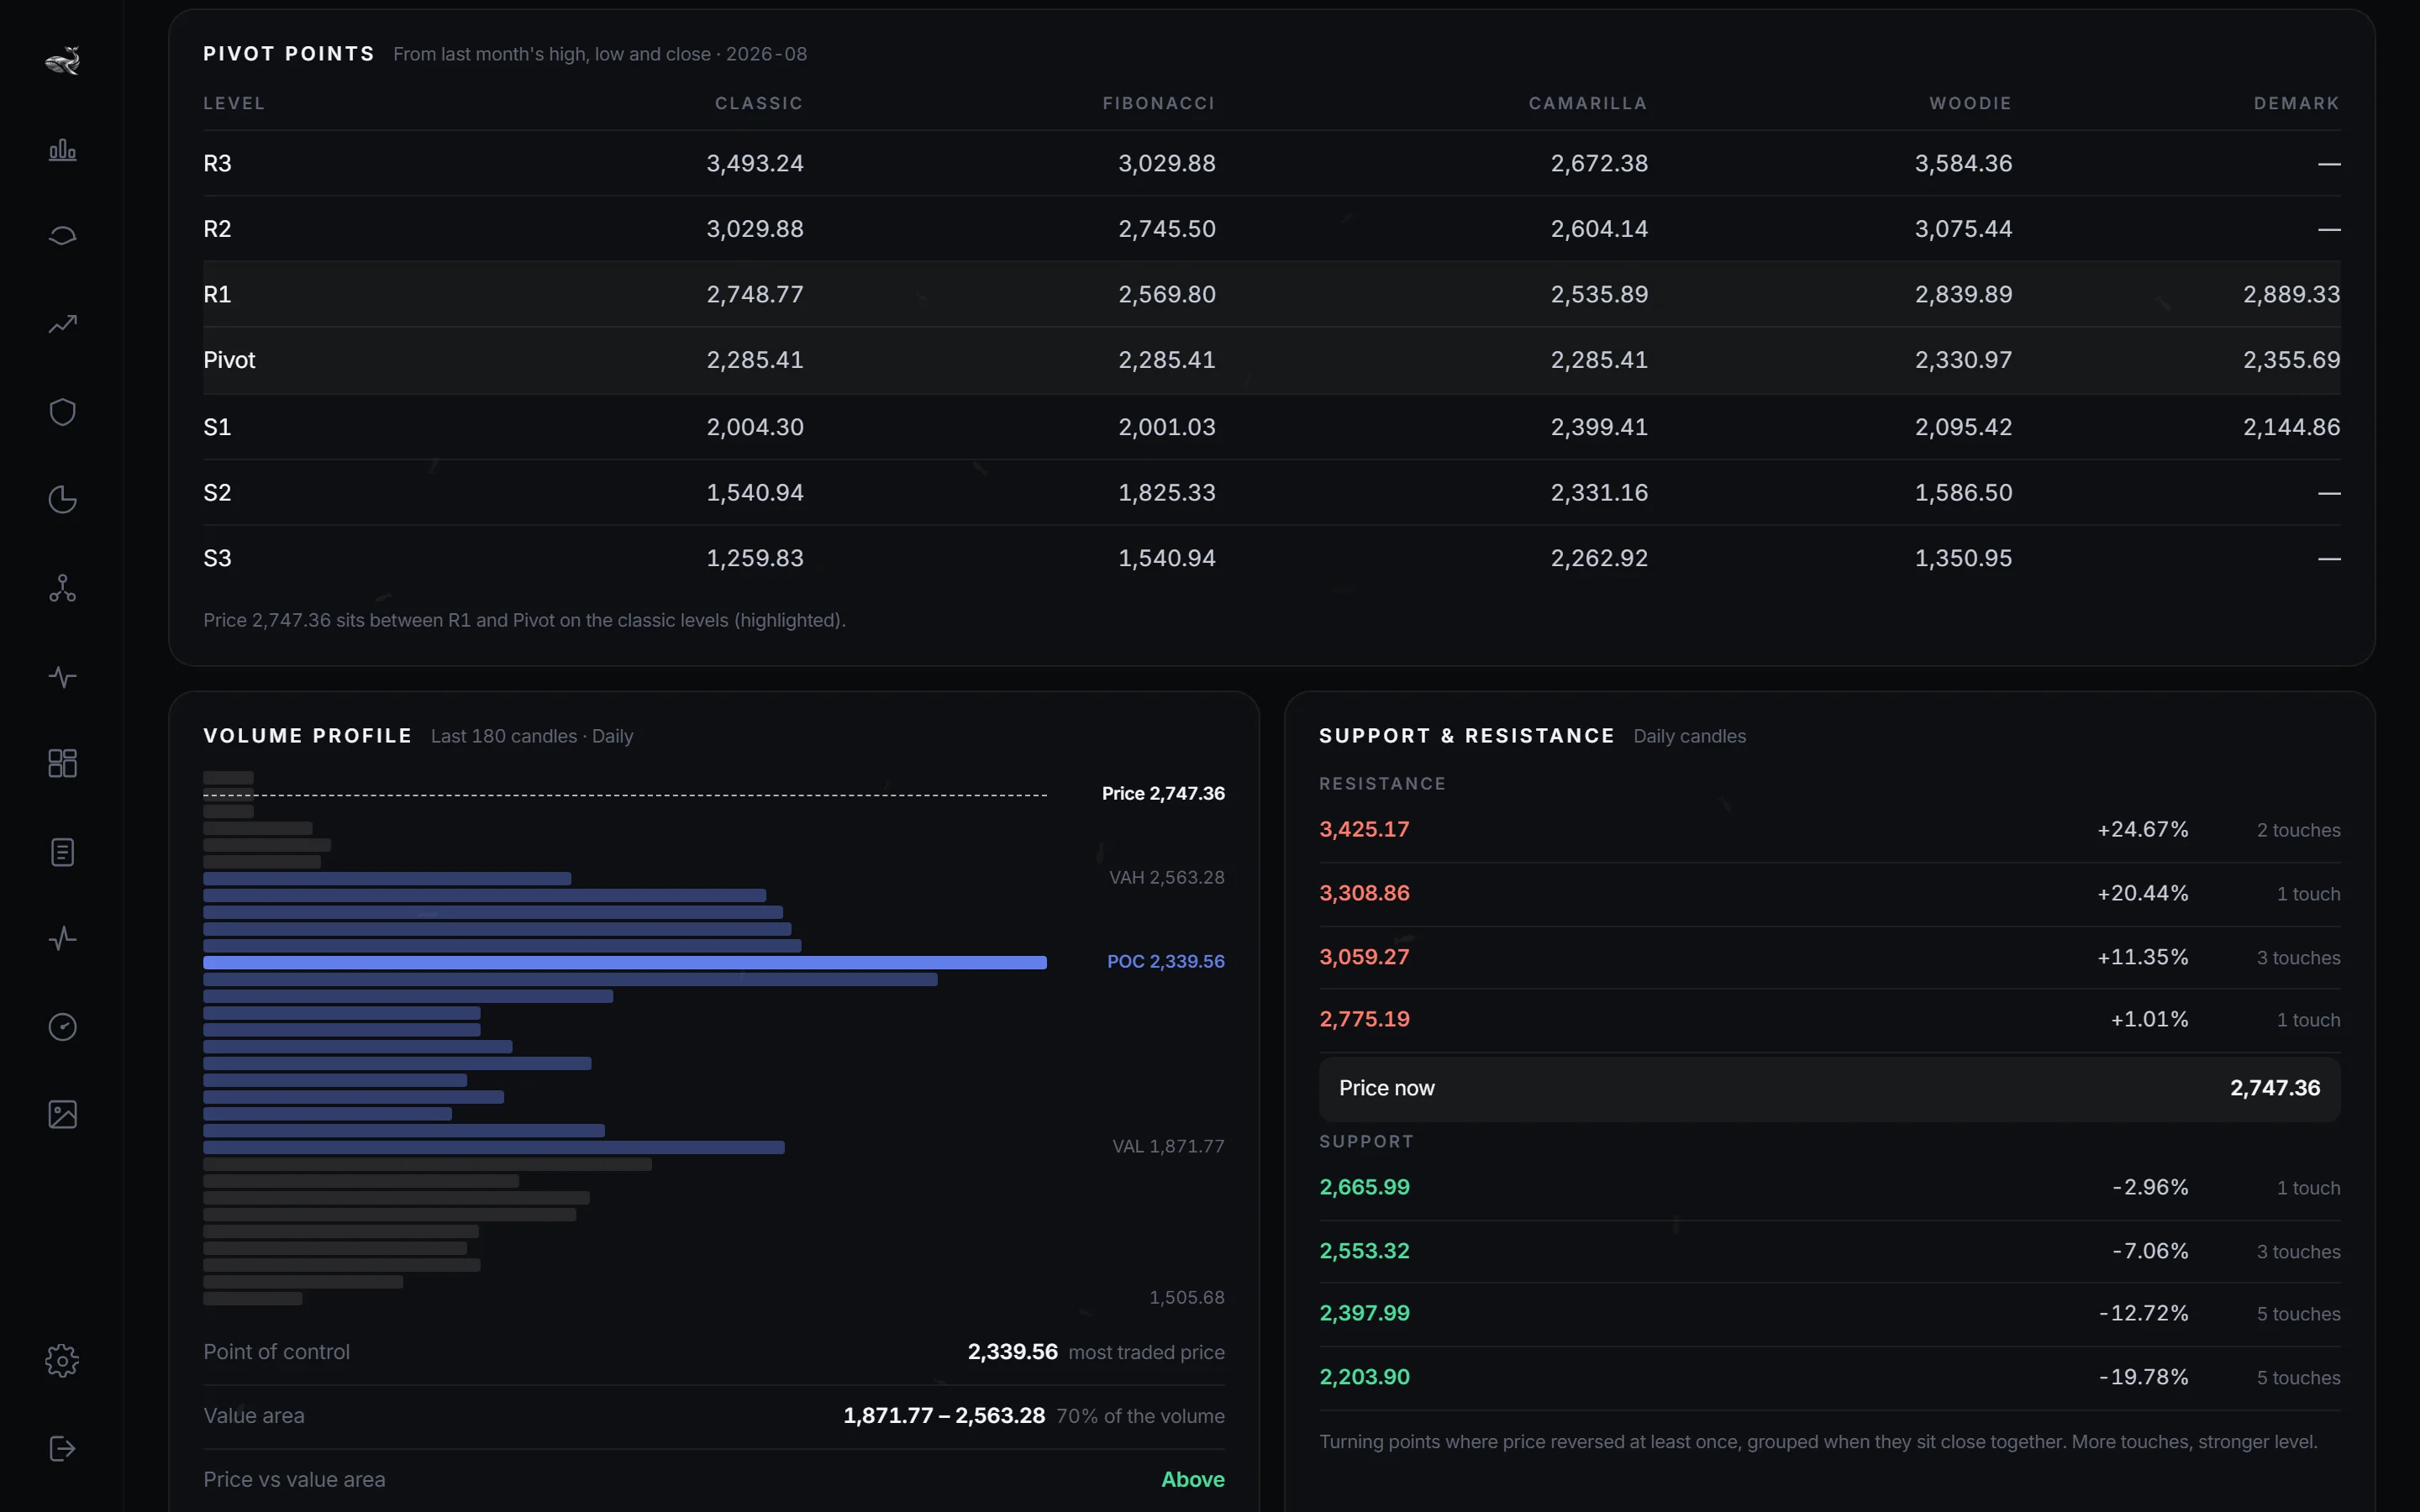The image size is (2420, 1512).
Task: Select resistance level 3,059.27
Action: [x=1364, y=957]
